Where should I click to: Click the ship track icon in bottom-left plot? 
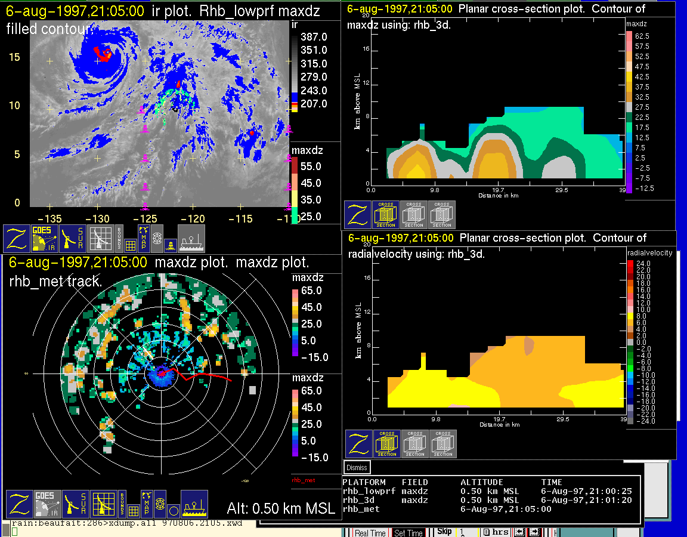click(194, 504)
